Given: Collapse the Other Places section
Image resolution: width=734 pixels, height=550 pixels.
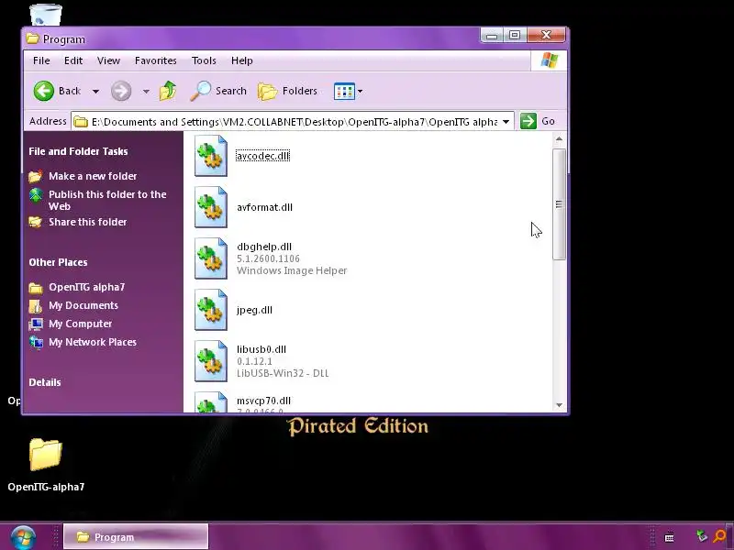Looking at the screenshot, I should pyautogui.click(x=58, y=262).
